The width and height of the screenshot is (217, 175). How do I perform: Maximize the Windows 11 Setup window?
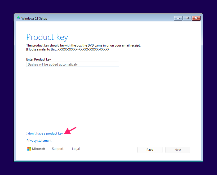[187, 18]
